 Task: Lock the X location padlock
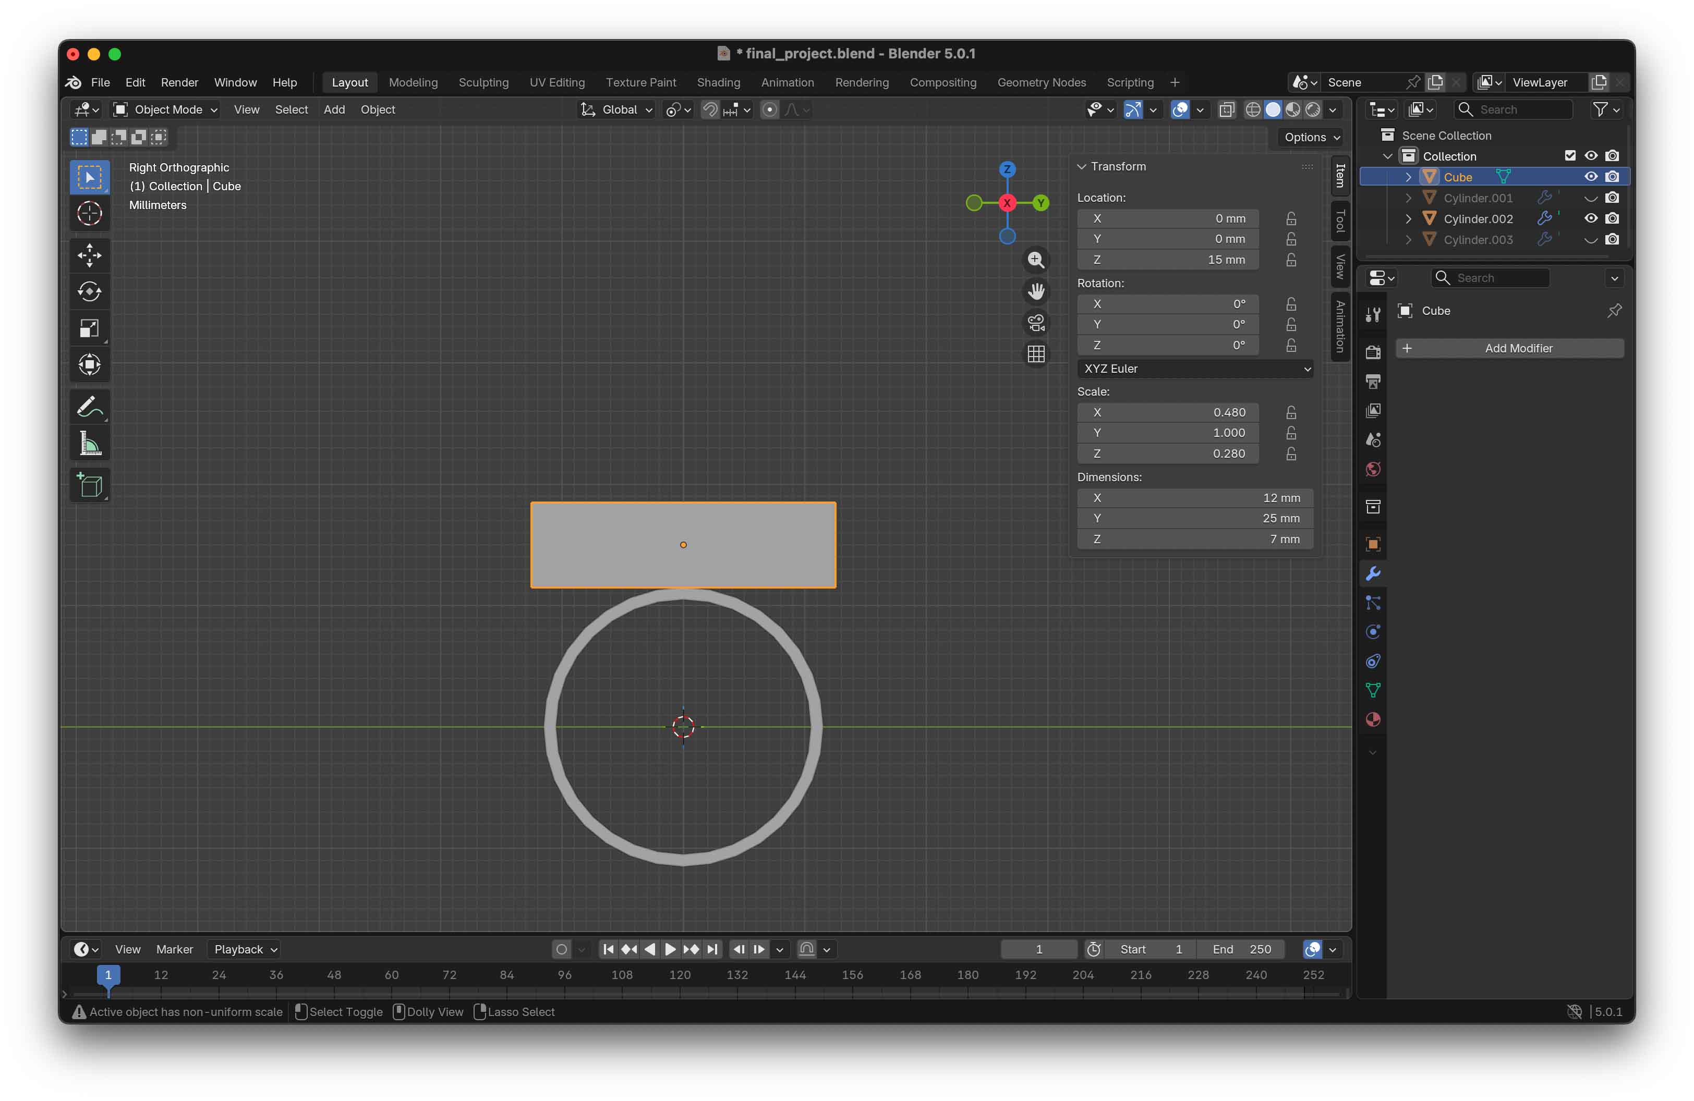pyautogui.click(x=1291, y=218)
